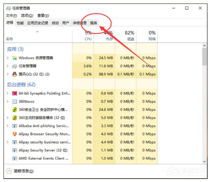Switch to the 应用历史记录 tab
Screen dimensions: 209x182
[37, 23]
